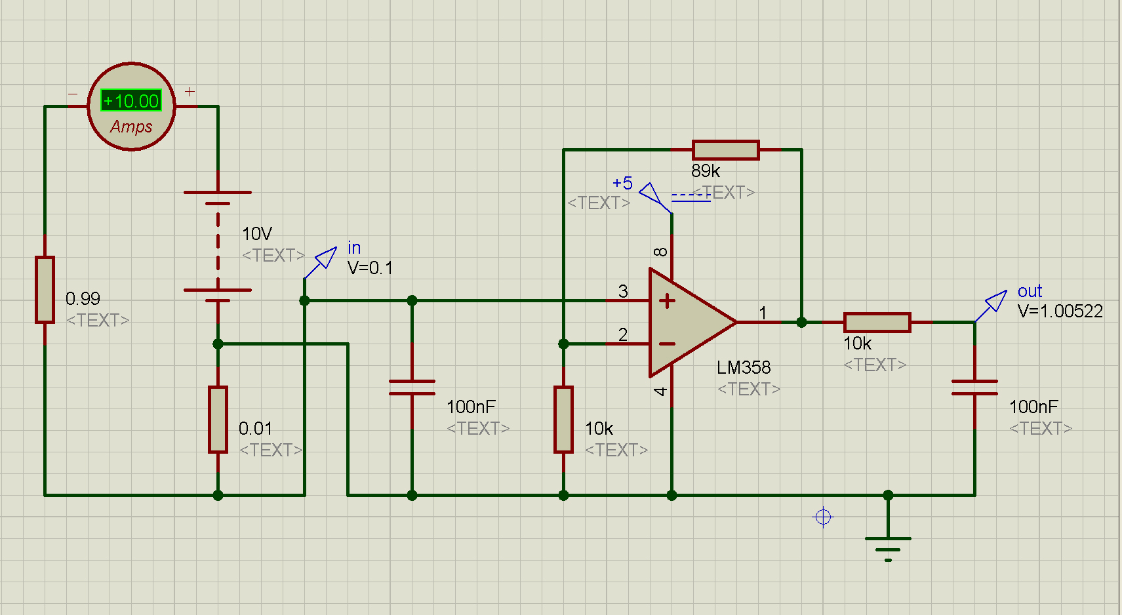
Task: Click the op-amp non-inverting plus input
Action: pyautogui.click(x=667, y=301)
